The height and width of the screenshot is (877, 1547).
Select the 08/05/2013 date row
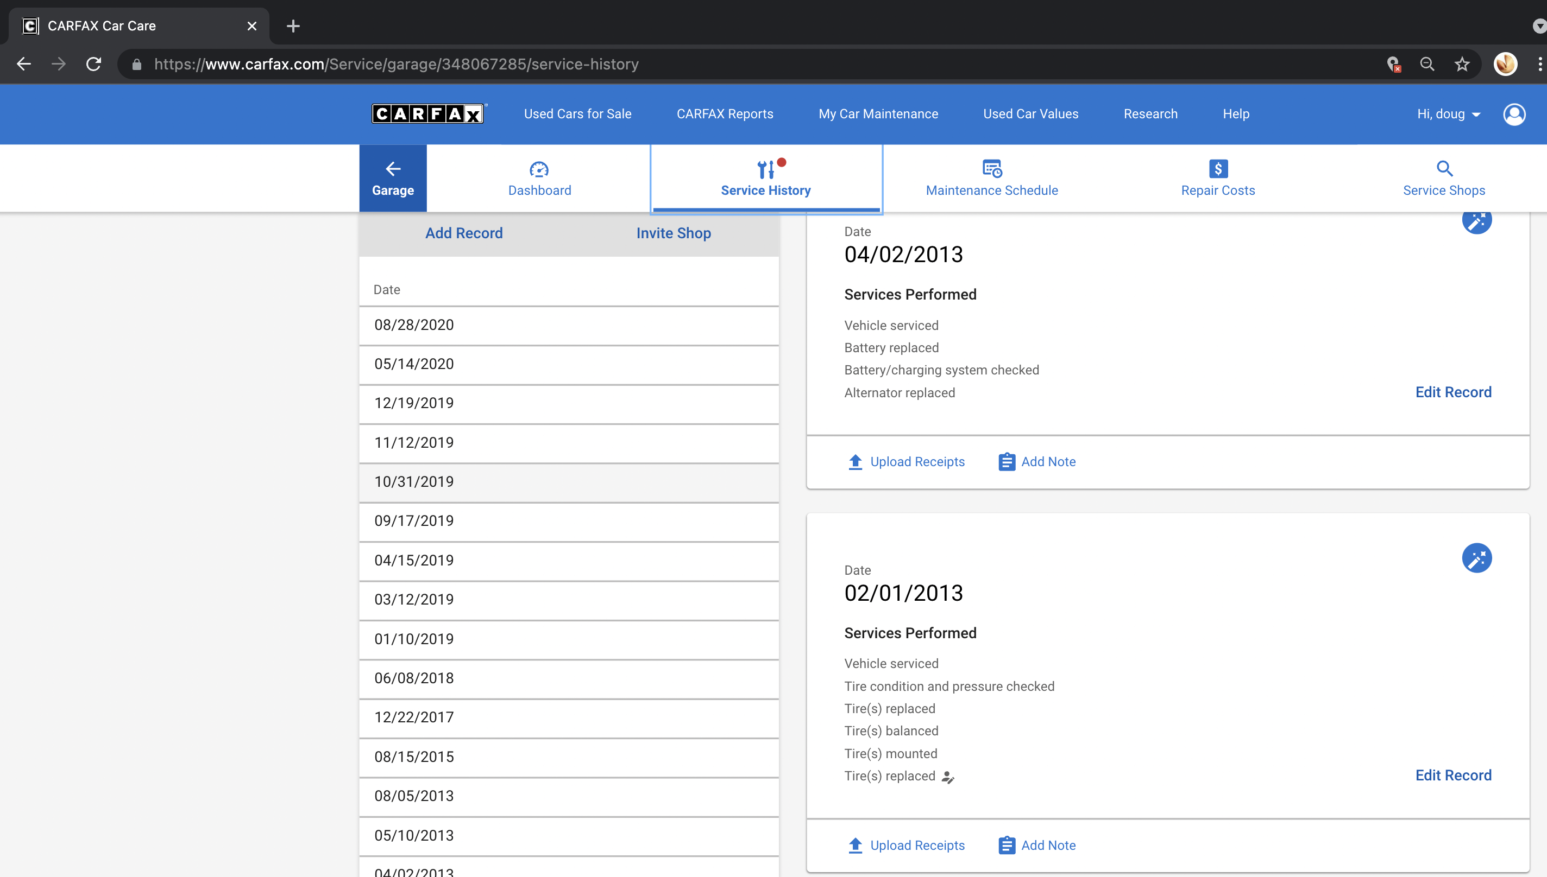coord(569,797)
